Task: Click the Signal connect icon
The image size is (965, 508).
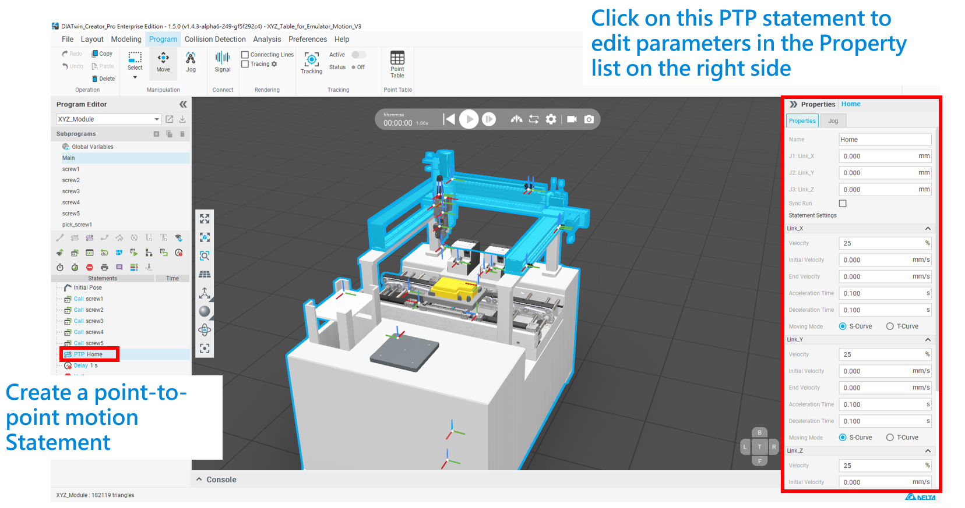Action: 223,62
